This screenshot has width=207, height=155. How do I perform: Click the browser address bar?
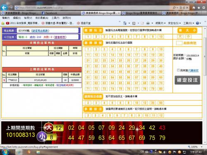pyautogui.click(x=94, y=8)
